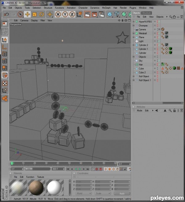Image resolution: width=185 pixels, height=202 pixels.
Task: Open the Materials Texture menu
Action: pos(40,177)
